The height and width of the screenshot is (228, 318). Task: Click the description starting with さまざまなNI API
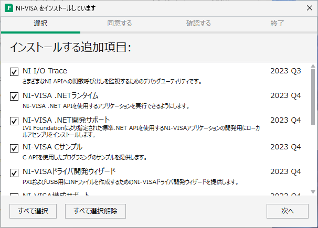click(112, 81)
